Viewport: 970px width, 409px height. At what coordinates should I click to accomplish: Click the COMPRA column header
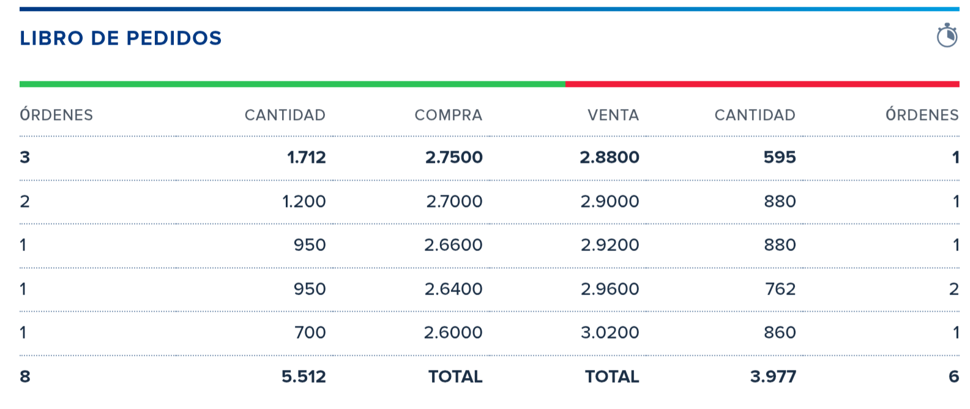448,115
